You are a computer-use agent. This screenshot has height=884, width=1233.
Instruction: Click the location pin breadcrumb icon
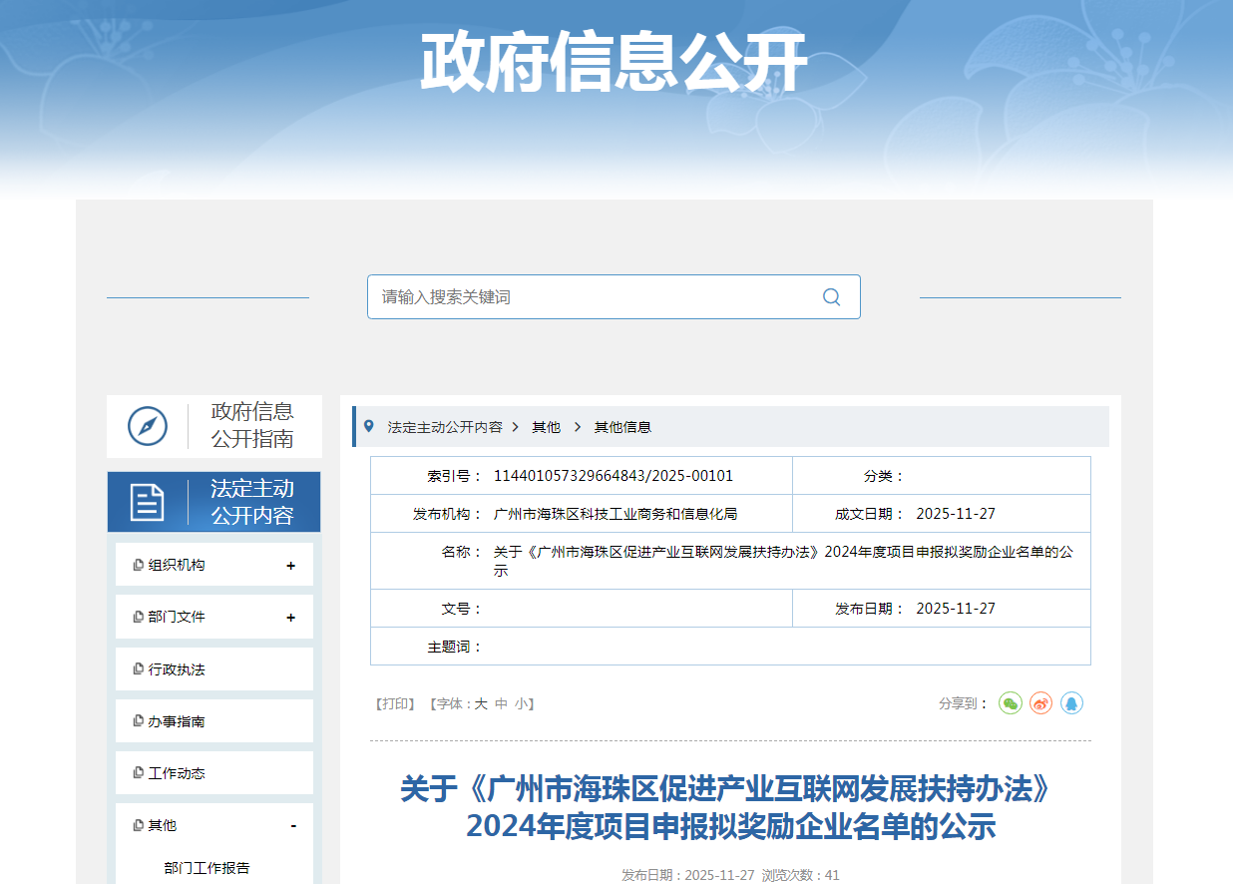[x=370, y=426]
